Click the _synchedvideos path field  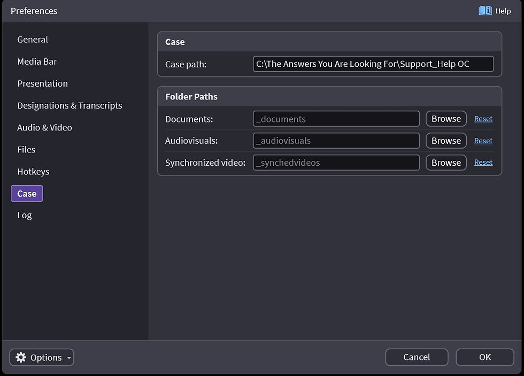pyautogui.click(x=336, y=163)
